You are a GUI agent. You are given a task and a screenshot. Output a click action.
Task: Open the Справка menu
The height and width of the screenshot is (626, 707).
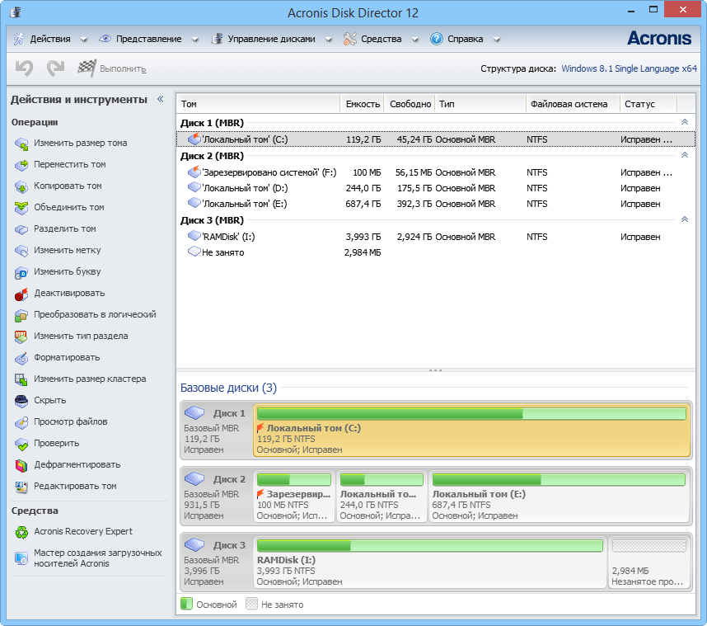point(463,38)
